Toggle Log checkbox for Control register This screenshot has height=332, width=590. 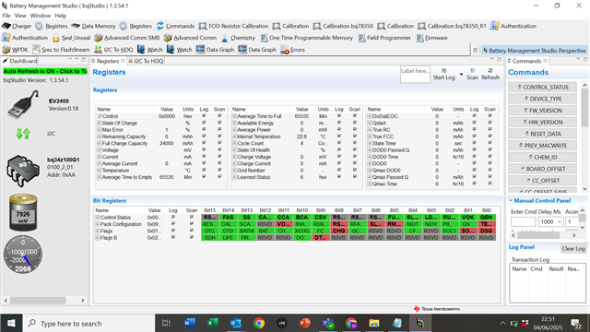(x=204, y=116)
